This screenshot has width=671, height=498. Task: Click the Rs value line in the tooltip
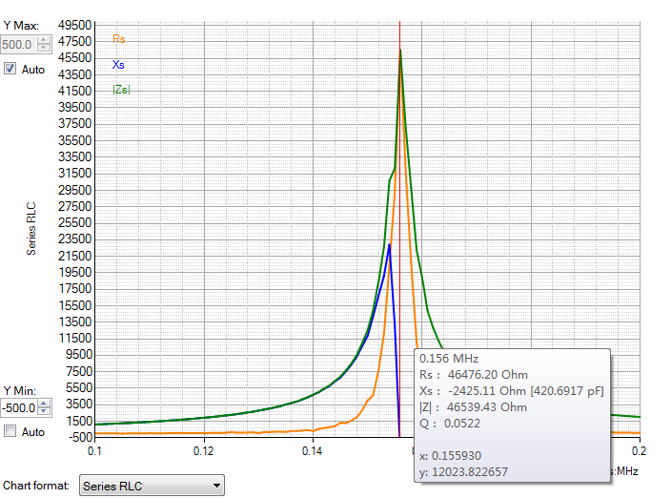point(474,375)
